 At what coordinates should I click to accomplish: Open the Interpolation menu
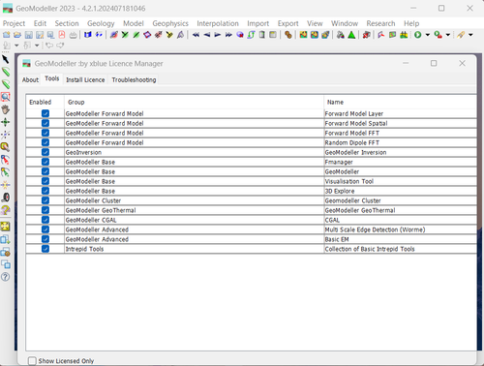point(218,23)
